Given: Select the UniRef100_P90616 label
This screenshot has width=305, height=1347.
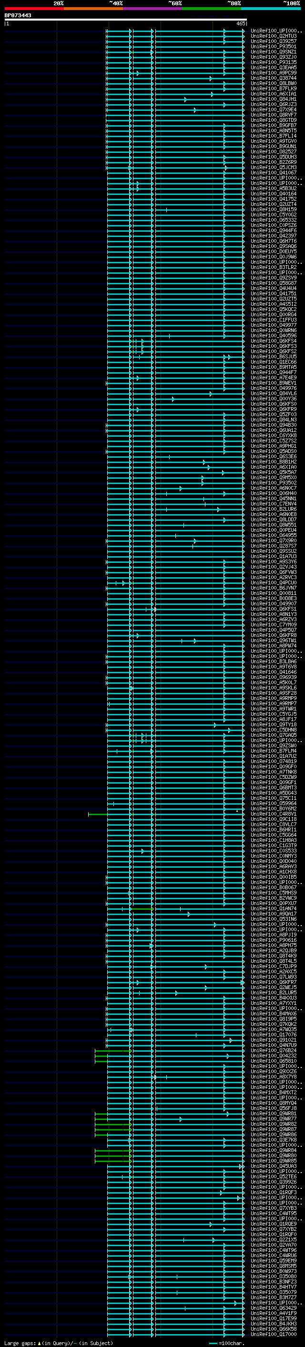Looking at the screenshot, I should tap(274, 940).
